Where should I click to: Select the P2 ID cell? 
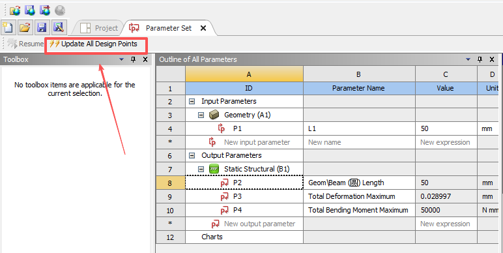coord(244,183)
